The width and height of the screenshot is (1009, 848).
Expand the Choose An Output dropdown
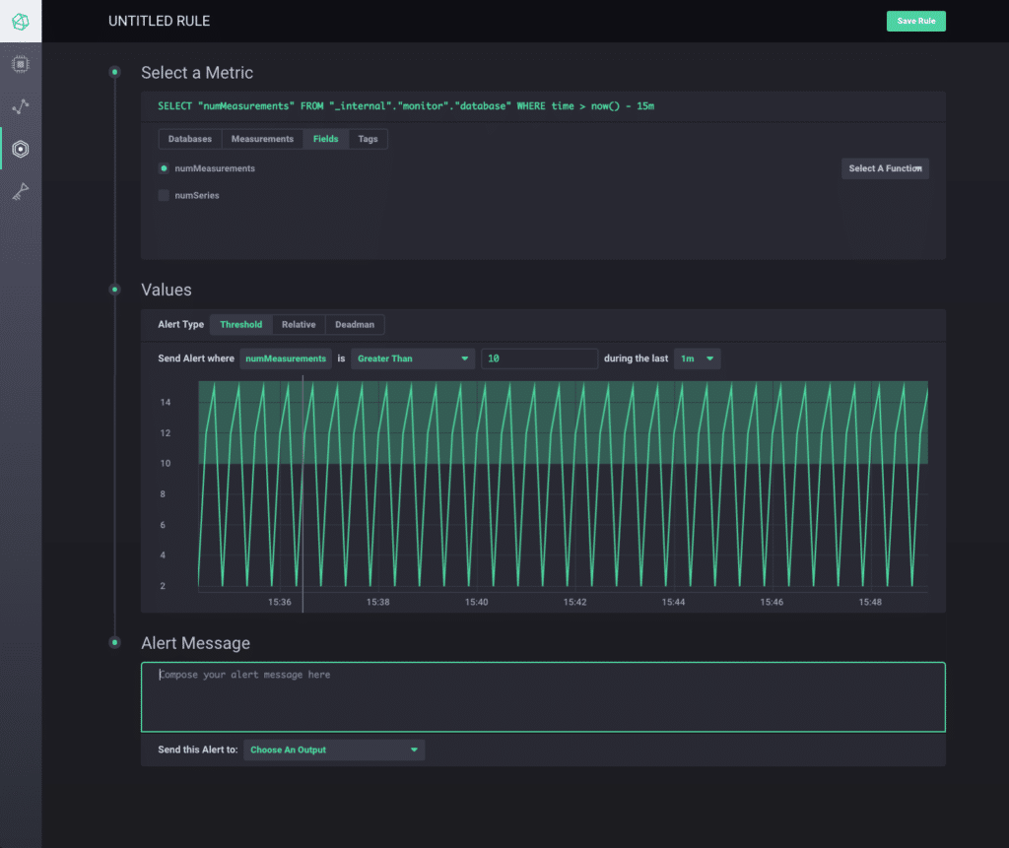[334, 750]
